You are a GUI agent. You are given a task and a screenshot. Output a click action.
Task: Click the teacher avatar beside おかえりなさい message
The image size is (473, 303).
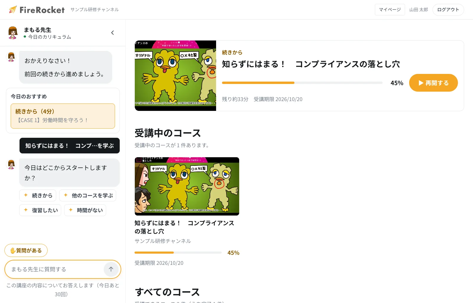pos(11,57)
